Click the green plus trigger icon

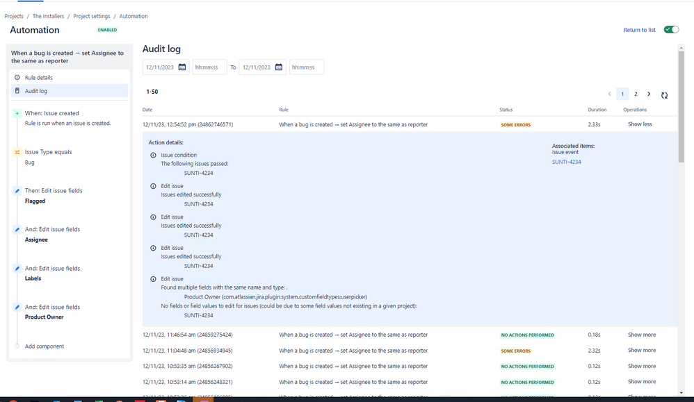pyautogui.click(x=17, y=113)
